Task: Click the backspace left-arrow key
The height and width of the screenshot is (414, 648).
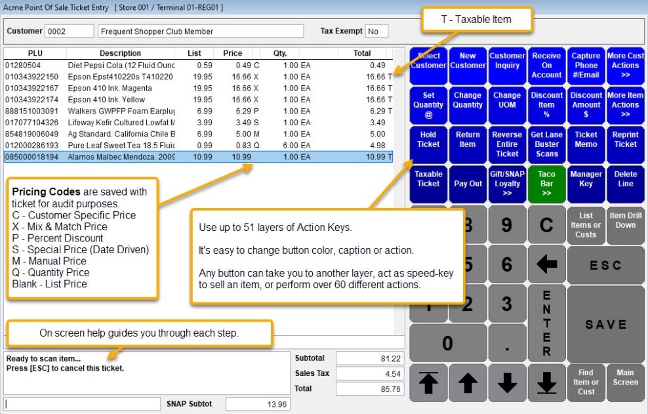Action: pos(546,264)
